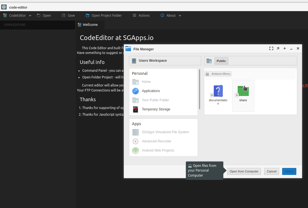Click the File Manager blue folder icon

(128, 48)
